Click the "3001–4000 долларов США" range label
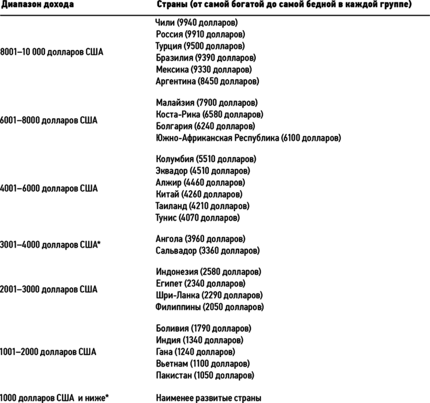 tap(51, 245)
